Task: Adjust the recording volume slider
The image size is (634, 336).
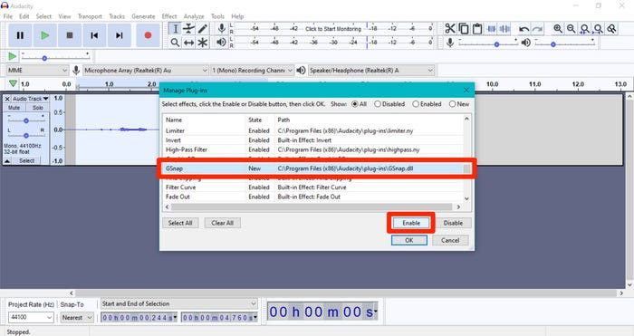Action: click(487, 43)
